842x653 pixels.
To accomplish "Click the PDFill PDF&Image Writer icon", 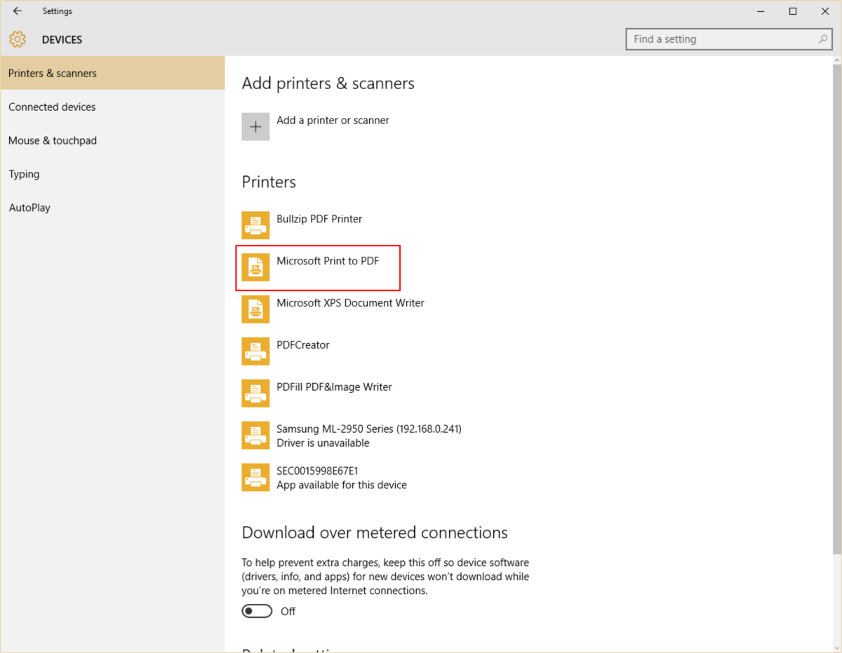I will (x=255, y=393).
